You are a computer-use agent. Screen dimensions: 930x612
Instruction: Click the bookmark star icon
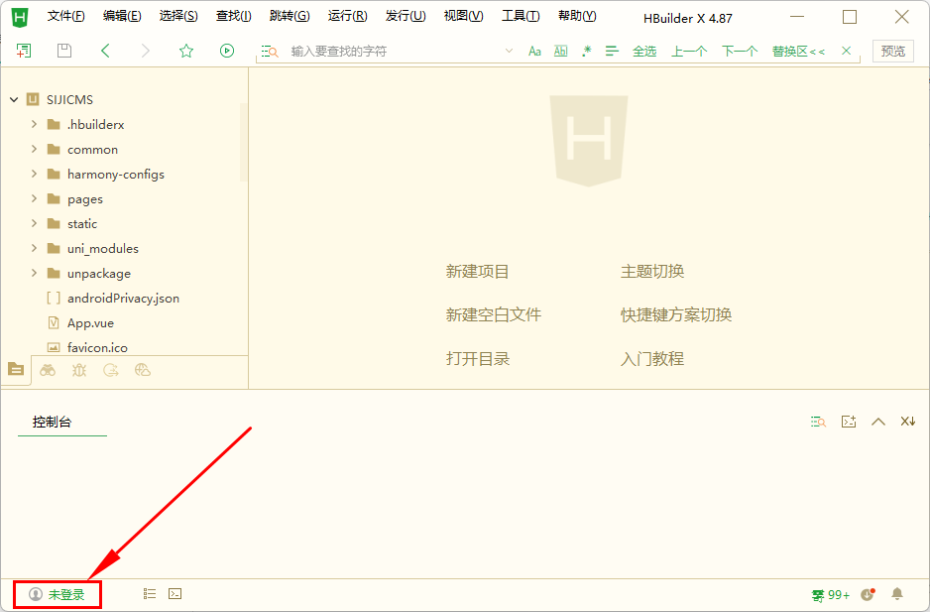[186, 51]
